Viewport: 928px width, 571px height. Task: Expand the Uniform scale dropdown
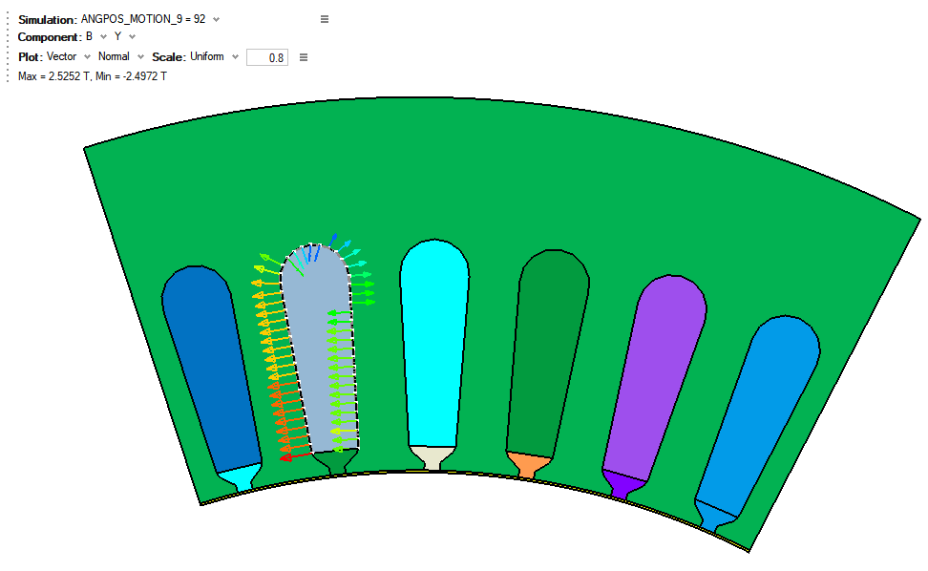pyautogui.click(x=235, y=57)
